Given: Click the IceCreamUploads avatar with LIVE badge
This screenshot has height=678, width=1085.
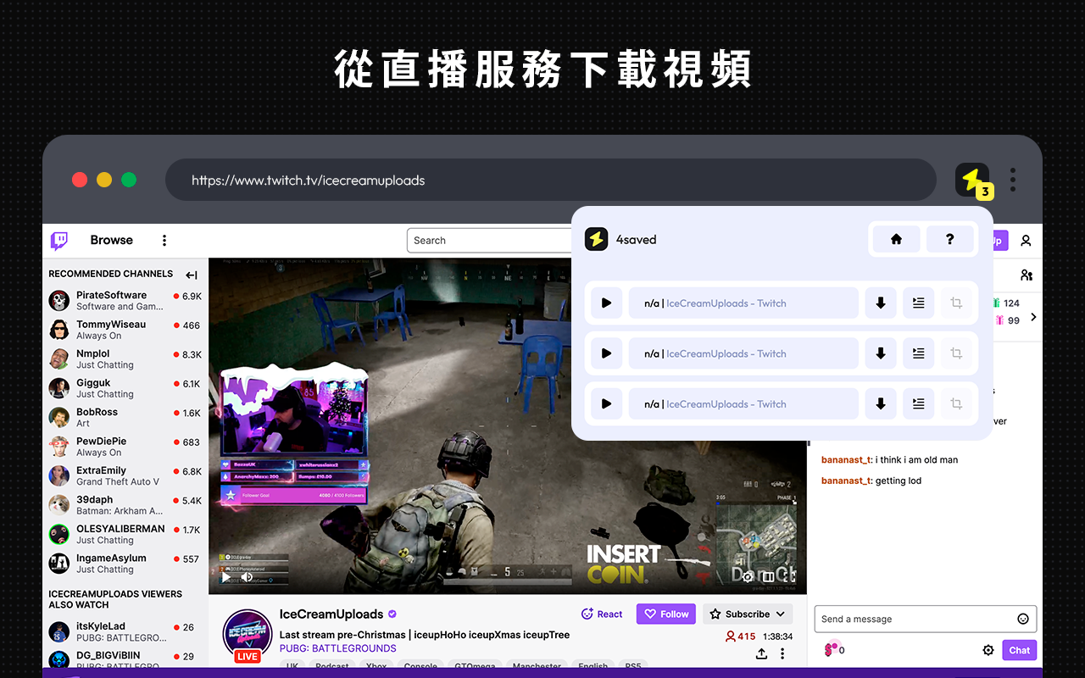Looking at the screenshot, I should (248, 636).
